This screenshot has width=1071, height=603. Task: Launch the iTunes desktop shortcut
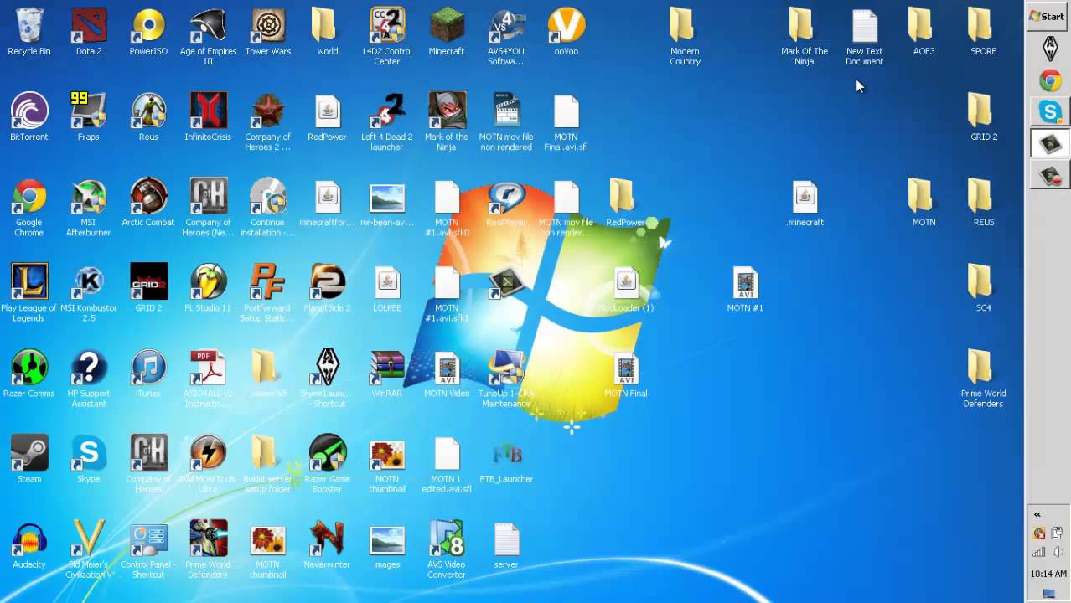pyautogui.click(x=148, y=368)
